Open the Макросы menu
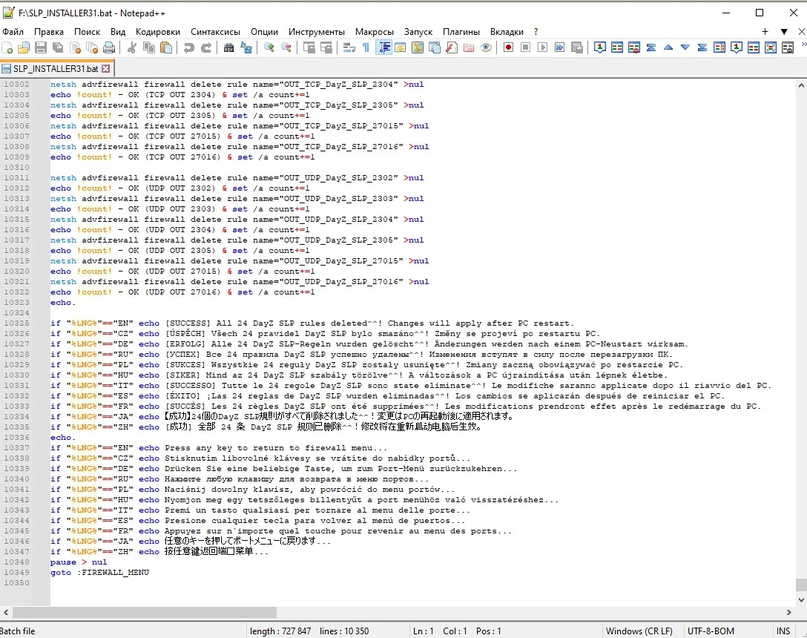Image resolution: width=807 pixels, height=638 pixels. [x=374, y=32]
